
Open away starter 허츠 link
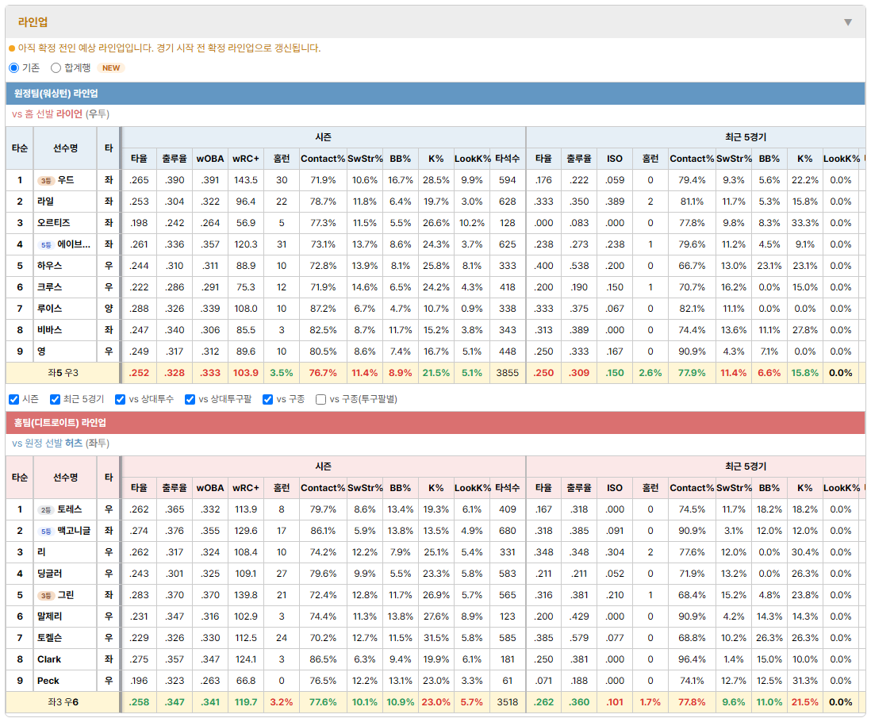click(x=74, y=444)
